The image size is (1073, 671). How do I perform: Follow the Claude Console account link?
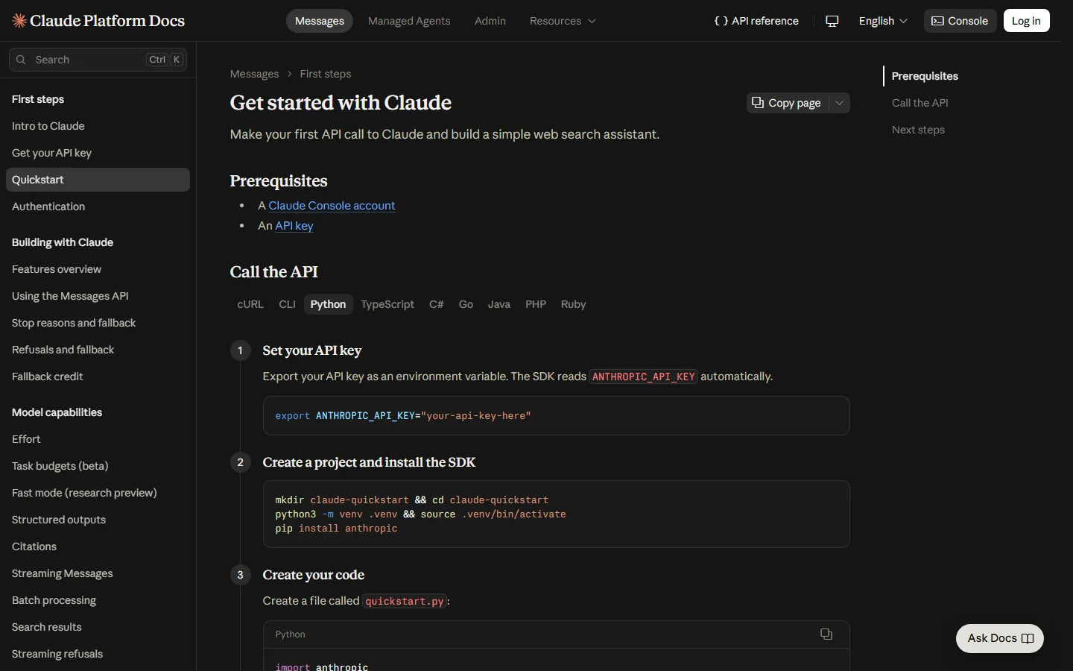click(x=332, y=206)
